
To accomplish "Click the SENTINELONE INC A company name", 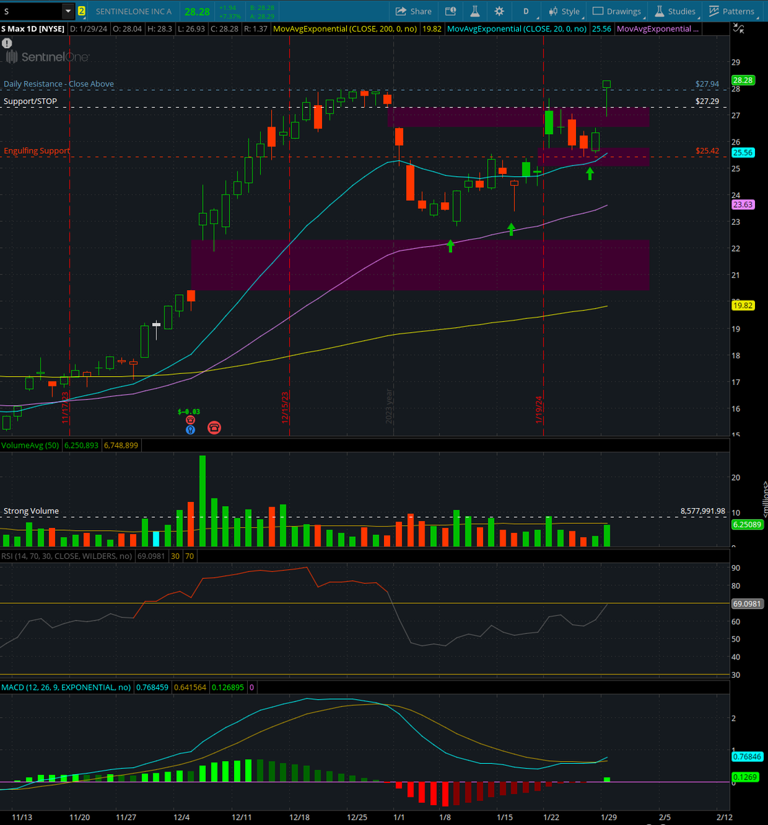I will pos(134,11).
